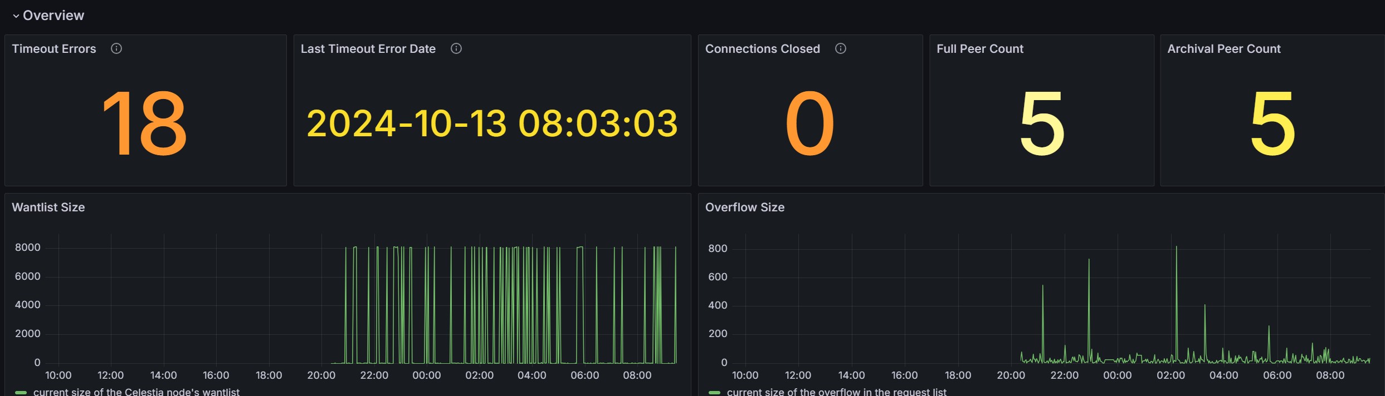Viewport: 1385px width, 396px height.
Task: Click the Archival Peer Count panel title
Action: (x=1224, y=49)
